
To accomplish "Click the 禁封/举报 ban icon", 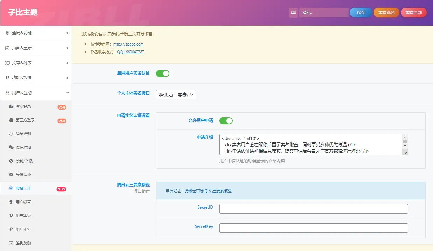I will point(11,161).
